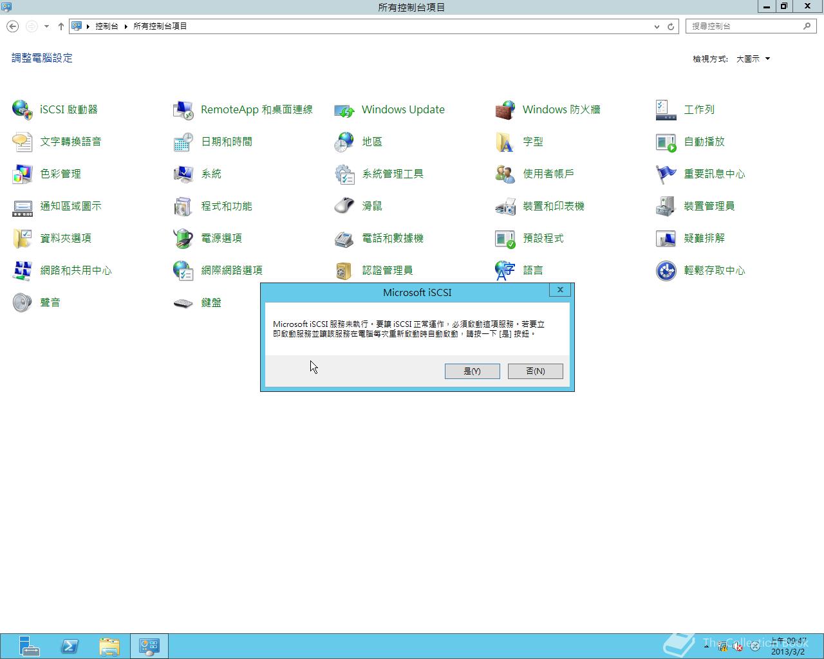Open the 認證管理員 icon
The image size is (824, 659).
click(344, 270)
